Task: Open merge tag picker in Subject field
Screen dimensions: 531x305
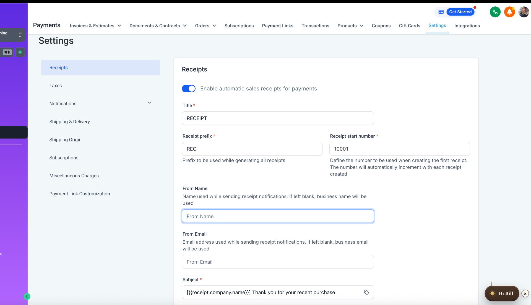Action: coord(366,292)
